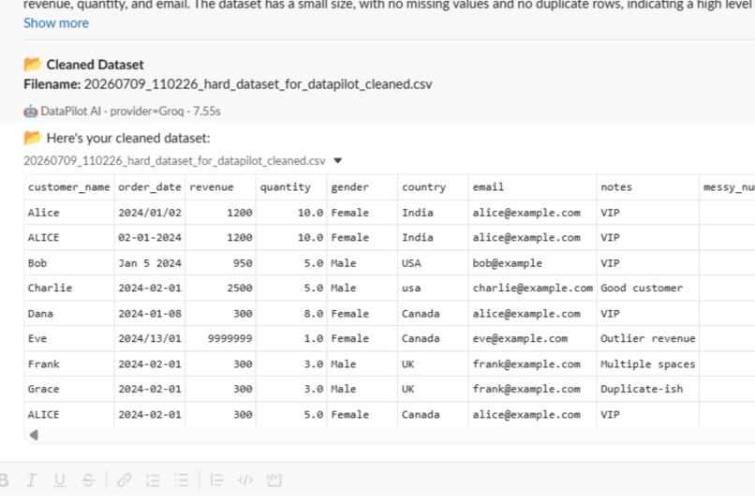Click the Eve customer name cell

pos(69,338)
